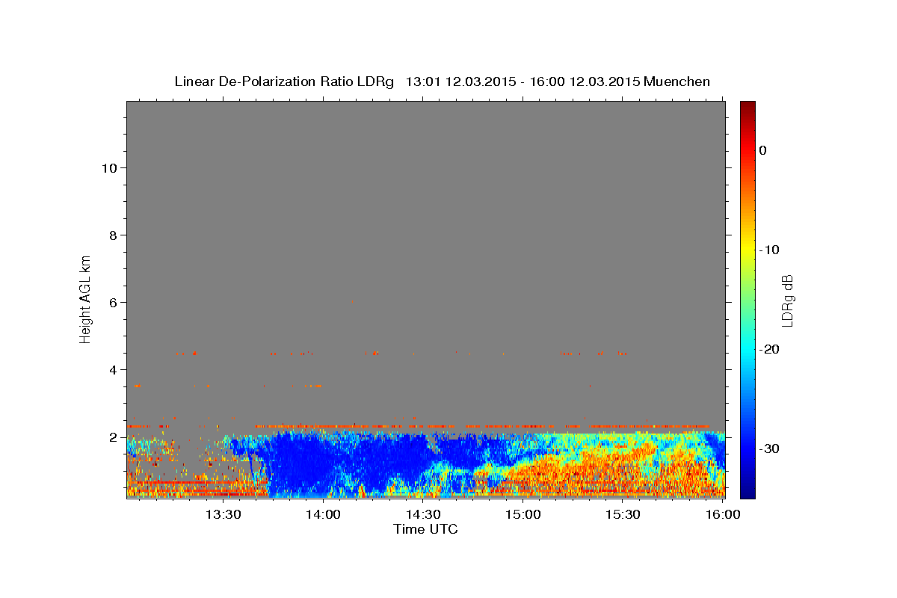Click the 15:30 time tick label
Image resolution: width=897 pixels, height=598 pixels.
pyautogui.click(x=622, y=515)
